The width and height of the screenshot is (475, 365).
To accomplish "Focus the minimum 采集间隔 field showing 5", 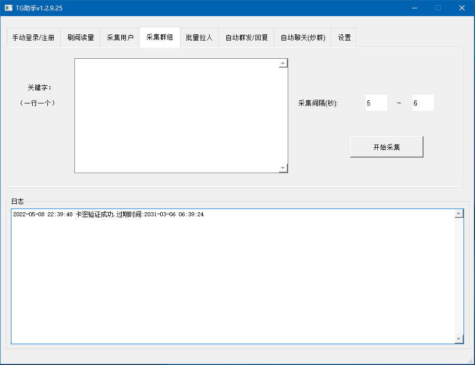I will click(x=376, y=103).
